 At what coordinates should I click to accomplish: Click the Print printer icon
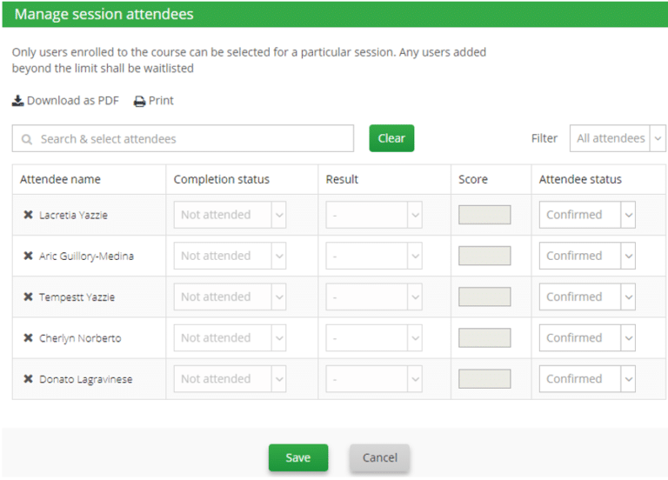click(x=139, y=101)
